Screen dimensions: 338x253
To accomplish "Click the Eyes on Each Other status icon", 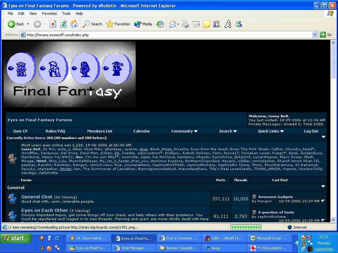I will (13, 215).
